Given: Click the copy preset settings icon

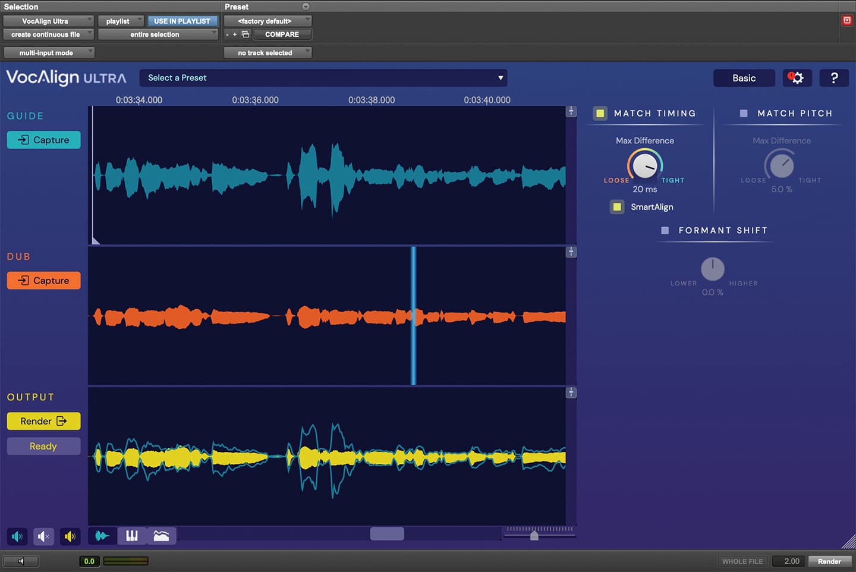Looking at the screenshot, I should pyautogui.click(x=246, y=34).
